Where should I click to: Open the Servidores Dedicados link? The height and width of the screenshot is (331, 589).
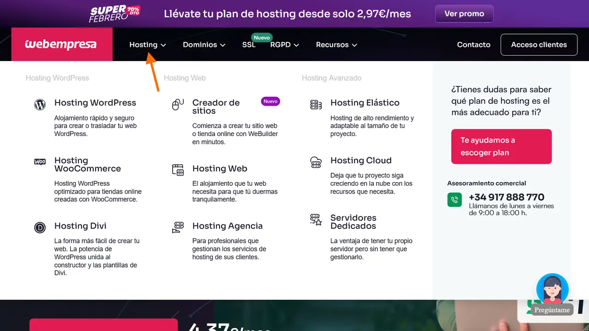click(353, 222)
